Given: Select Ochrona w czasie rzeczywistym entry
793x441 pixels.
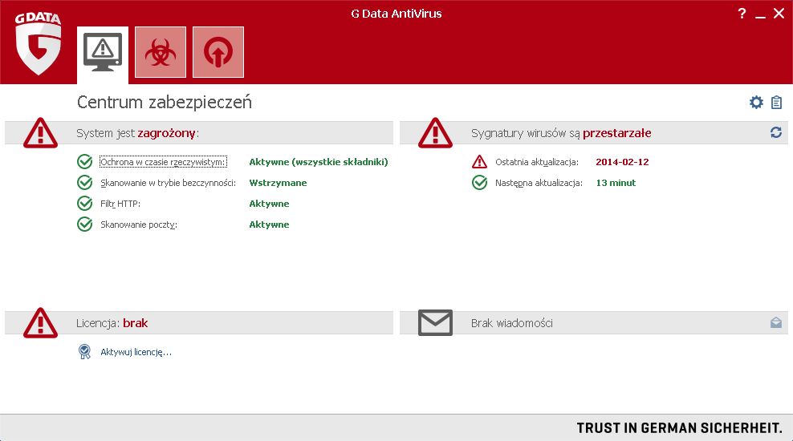Looking at the screenshot, I should 163,162.
